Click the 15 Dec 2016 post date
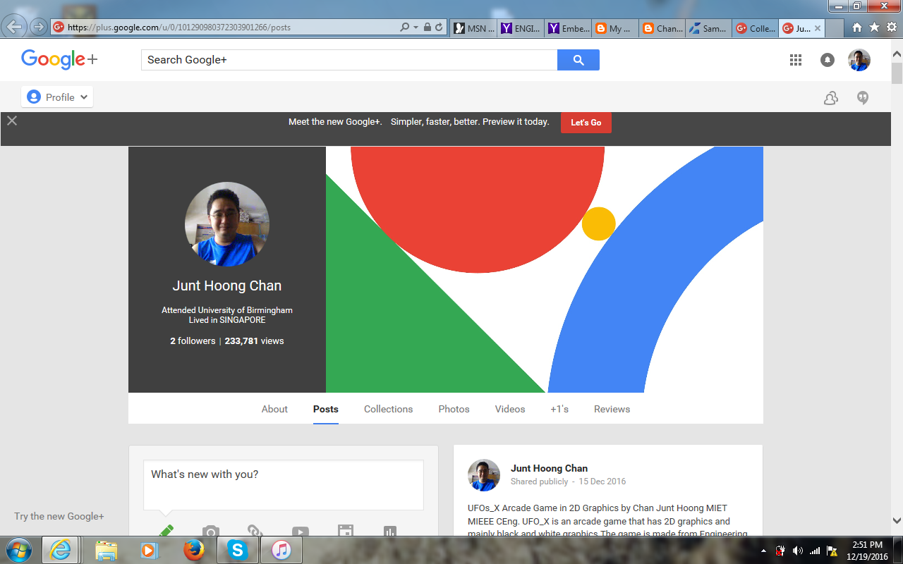The image size is (903, 564). (602, 482)
